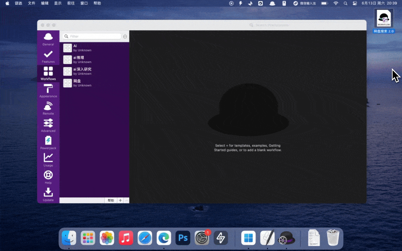
Task: Select the 'ai推理' workflow
Action: 94,60
